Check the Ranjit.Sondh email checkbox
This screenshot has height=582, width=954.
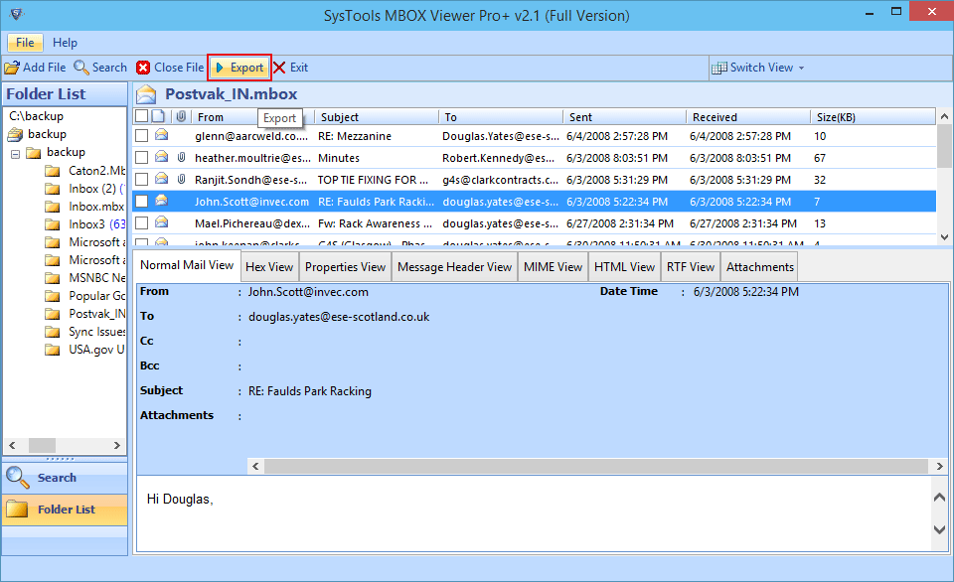click(142, 180)
